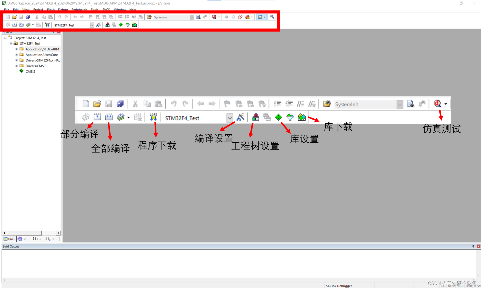The height and width of the screenshot is (288, 481).
Task: Click the Redo icon
Action: 66,17
